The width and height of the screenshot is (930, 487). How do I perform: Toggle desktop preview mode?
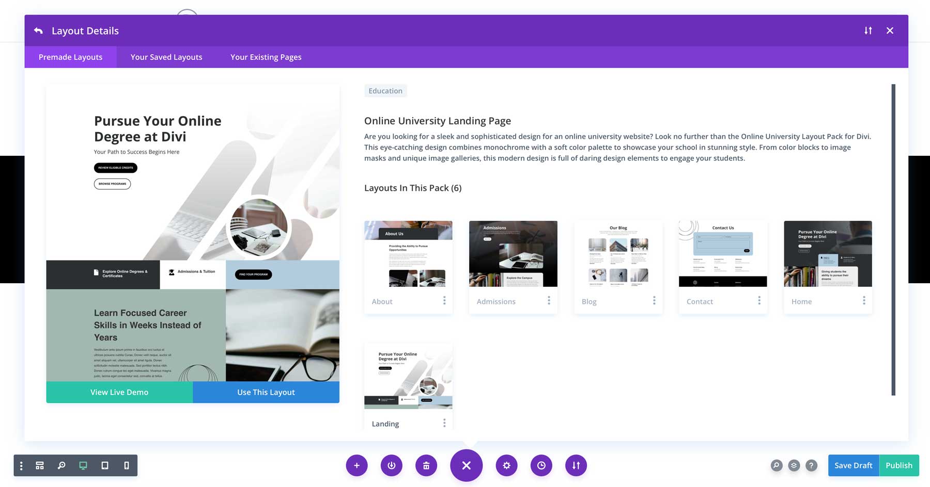click(x=83, y=465)
